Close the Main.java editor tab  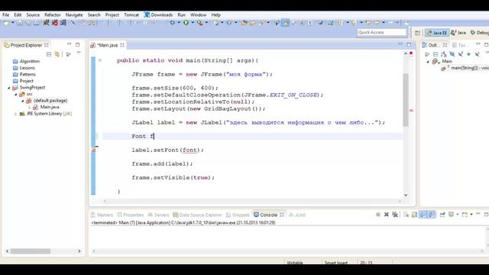click(122, 45)
